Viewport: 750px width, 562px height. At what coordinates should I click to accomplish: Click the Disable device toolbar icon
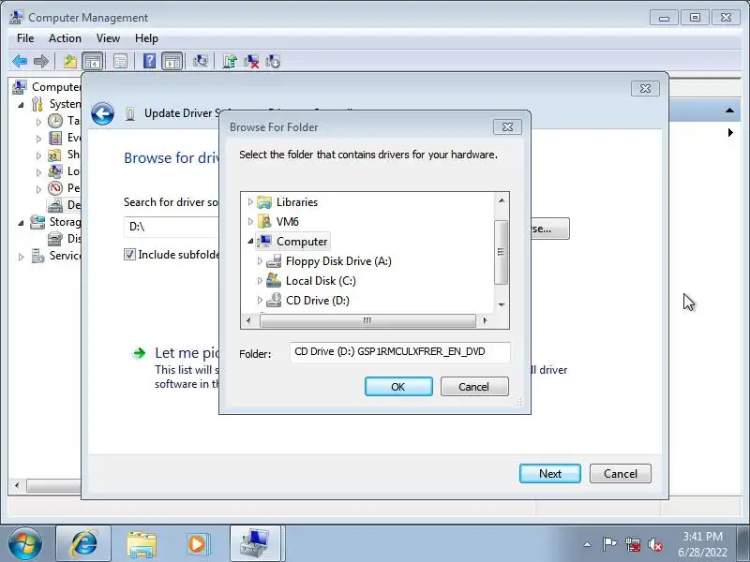[x=273, y=61]
